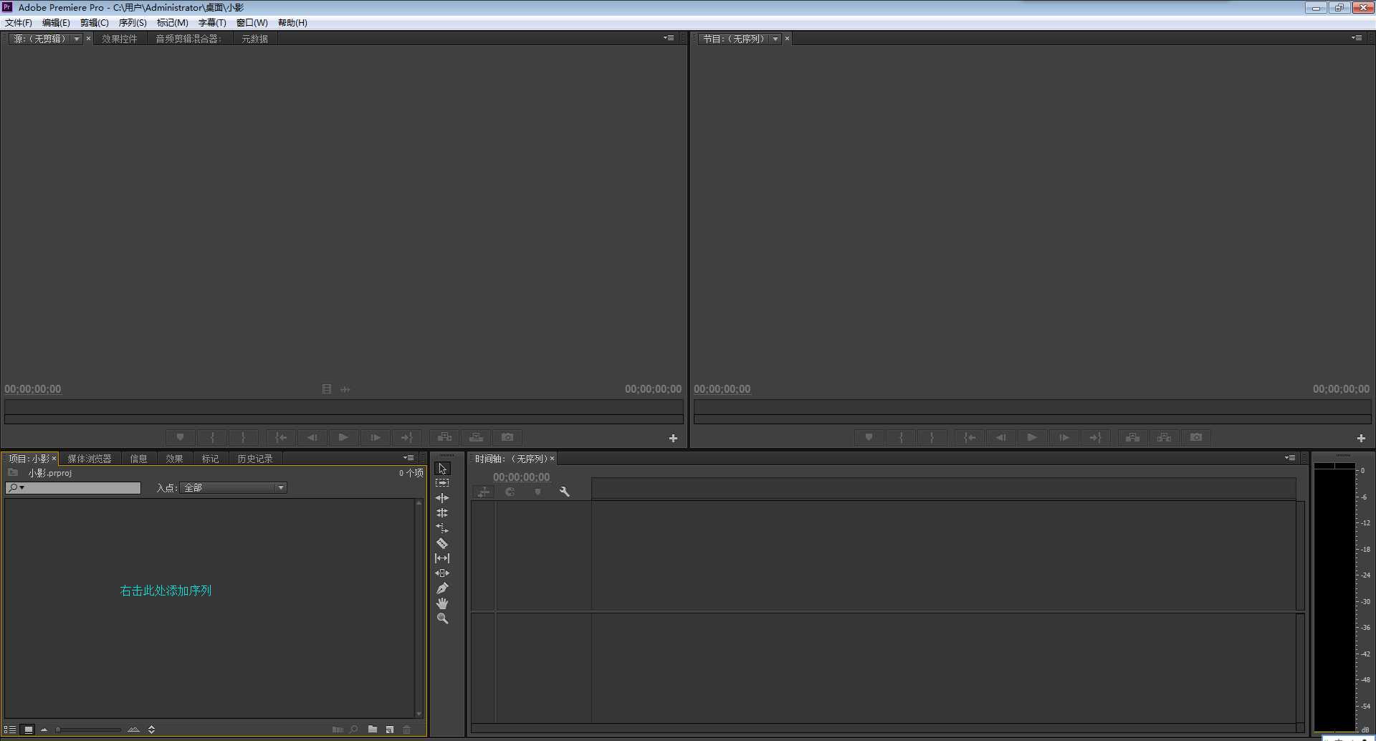1376x741 pixels.
Task: Switch project panel to icon view
Action: [28, 730]
